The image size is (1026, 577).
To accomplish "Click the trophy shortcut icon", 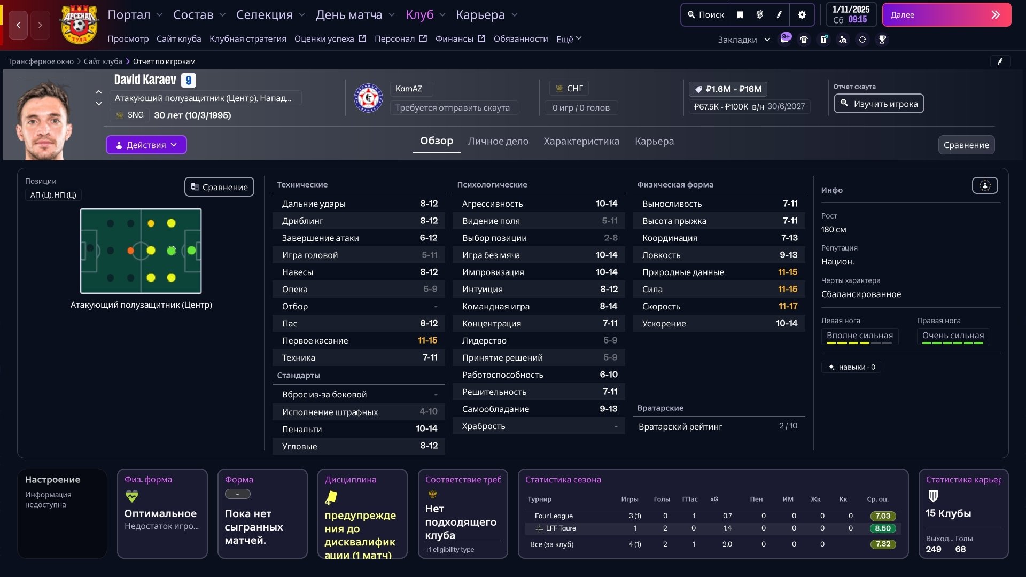I will (882, 40).
